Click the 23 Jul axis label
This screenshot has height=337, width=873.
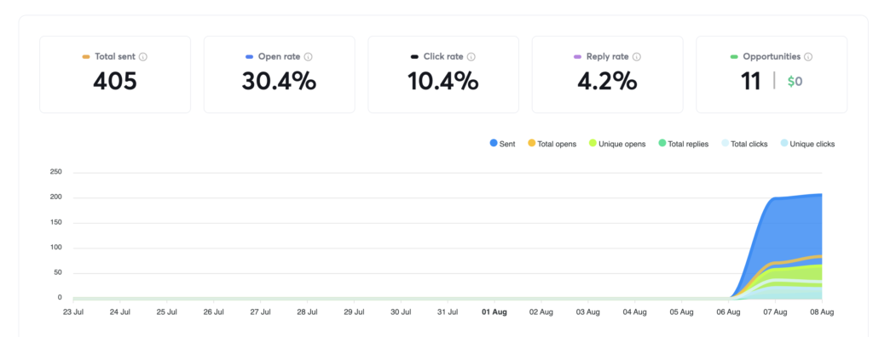pyautogui.click(x=73, y=312)
